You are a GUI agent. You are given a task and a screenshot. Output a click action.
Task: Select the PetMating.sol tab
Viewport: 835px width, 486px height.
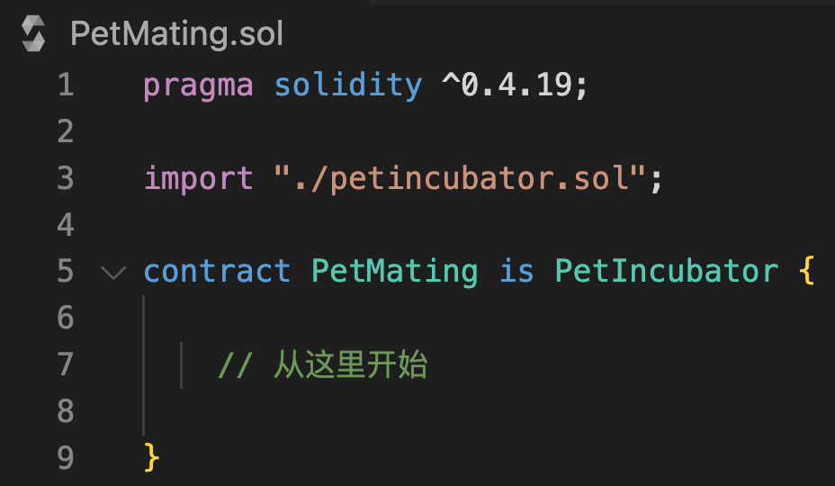pyautogui.click(x=176, y=34)
